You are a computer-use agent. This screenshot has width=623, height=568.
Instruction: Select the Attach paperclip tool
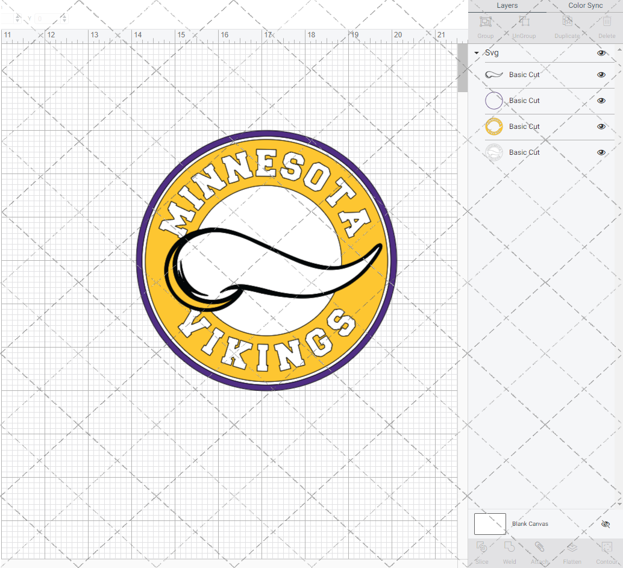(539, 548)
